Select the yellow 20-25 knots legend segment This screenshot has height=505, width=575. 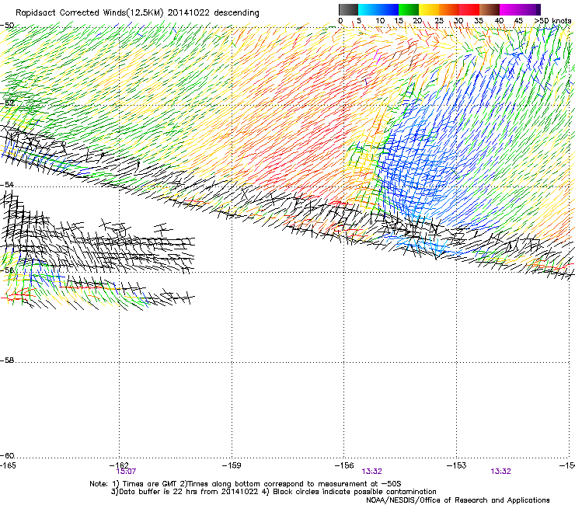(x=429, y=9)
